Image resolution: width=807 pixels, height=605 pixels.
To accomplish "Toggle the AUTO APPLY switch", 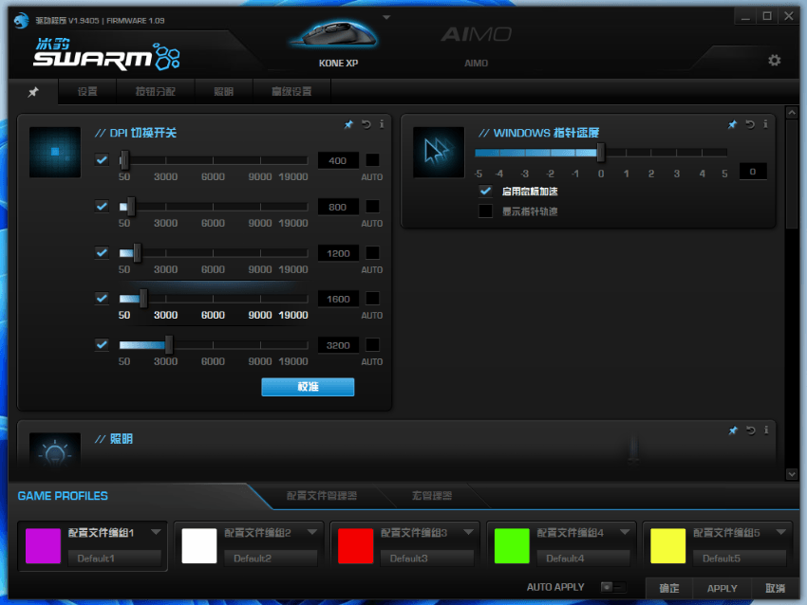I will tap(613, 587).
